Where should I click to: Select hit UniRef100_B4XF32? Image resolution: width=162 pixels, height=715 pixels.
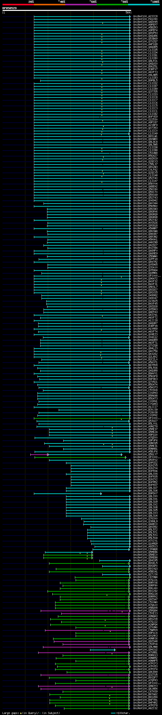coord(145,282)
